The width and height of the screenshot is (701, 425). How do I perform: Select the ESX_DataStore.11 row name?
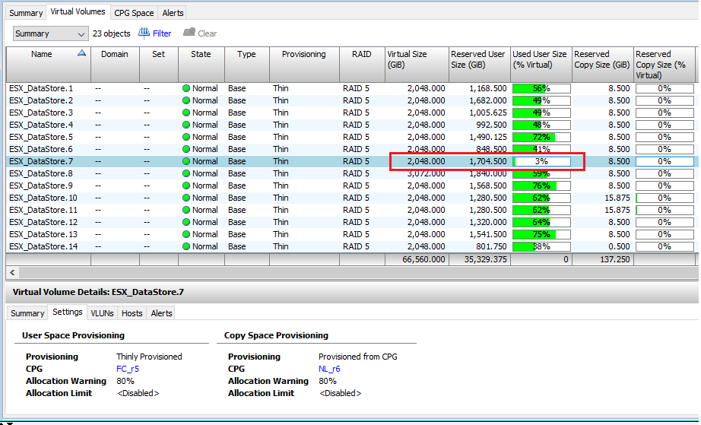pyautogui.click(x=43, y=210)
